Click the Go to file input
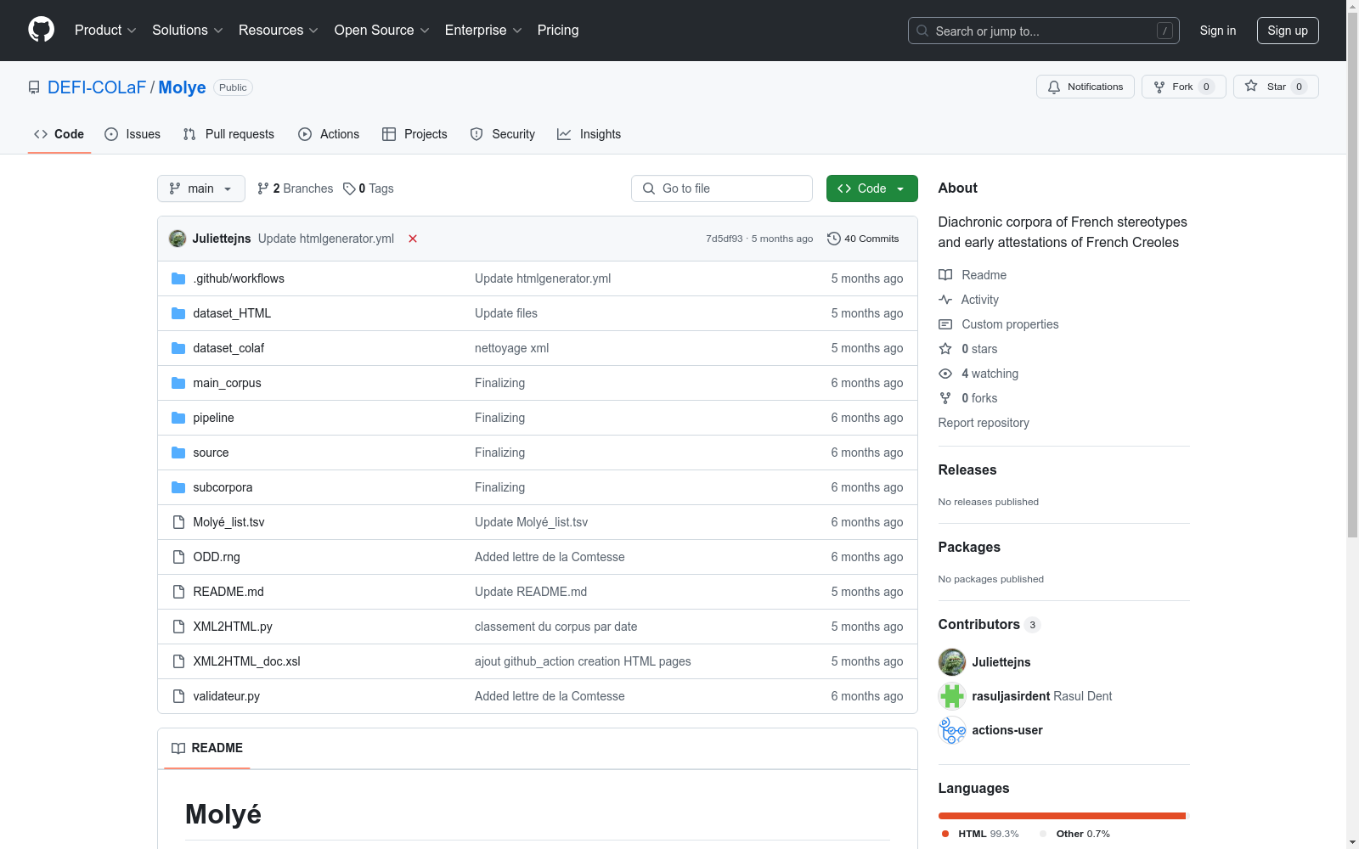 click(722, 188)
